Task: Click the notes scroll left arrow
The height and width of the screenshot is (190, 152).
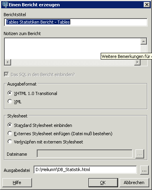Action: tap(8, 62)
